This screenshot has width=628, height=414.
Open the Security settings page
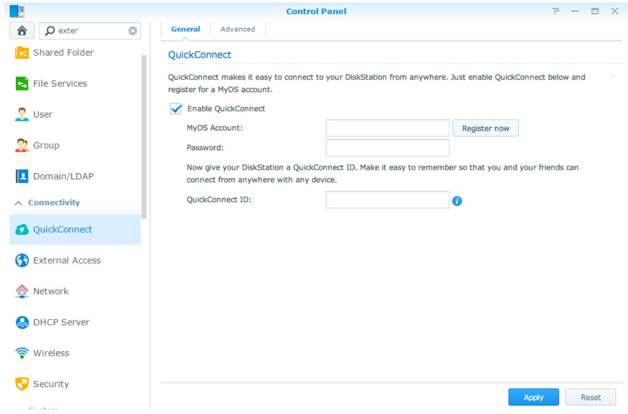75,384
